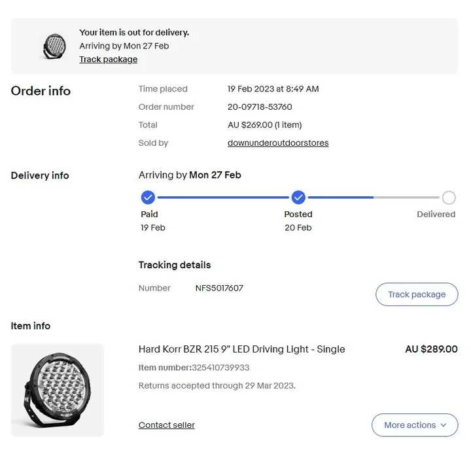This screenshot has width=471, height=450.
Task: Click the Delivered step label
Action: [x=436, y=214]
